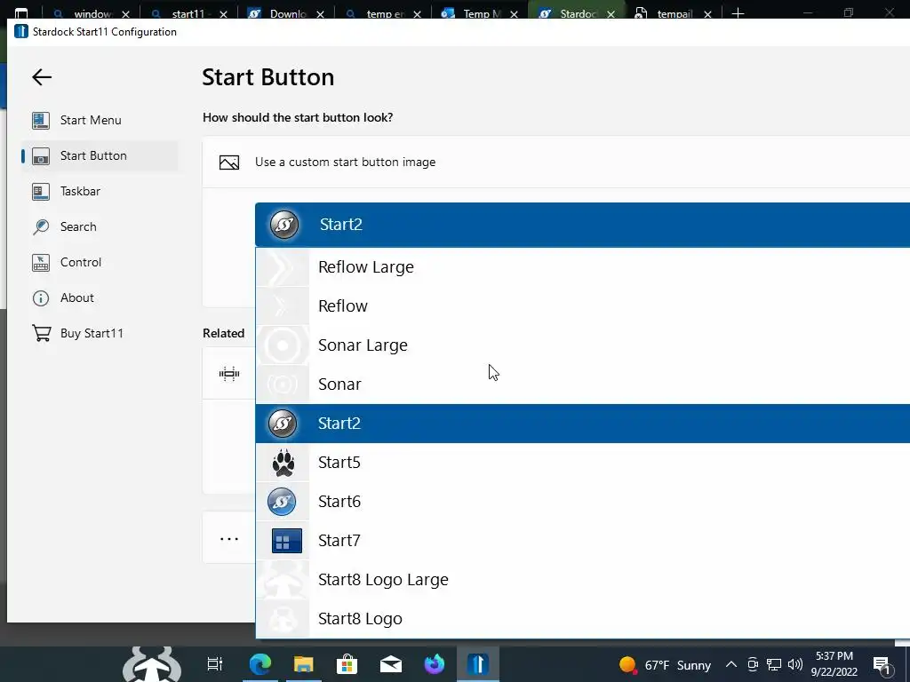Launch Microsoft Edge from taskbar
The image size is (910, 682).
[x=260, y=664]
